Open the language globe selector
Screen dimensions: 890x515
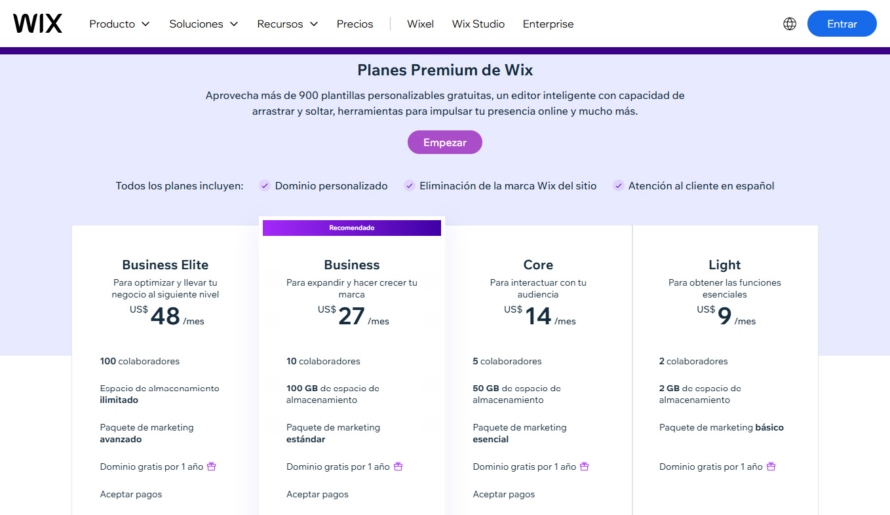click(790, 24)
